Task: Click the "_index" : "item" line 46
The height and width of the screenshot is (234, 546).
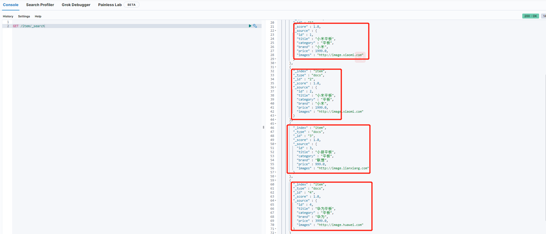Action: point(309,128)
